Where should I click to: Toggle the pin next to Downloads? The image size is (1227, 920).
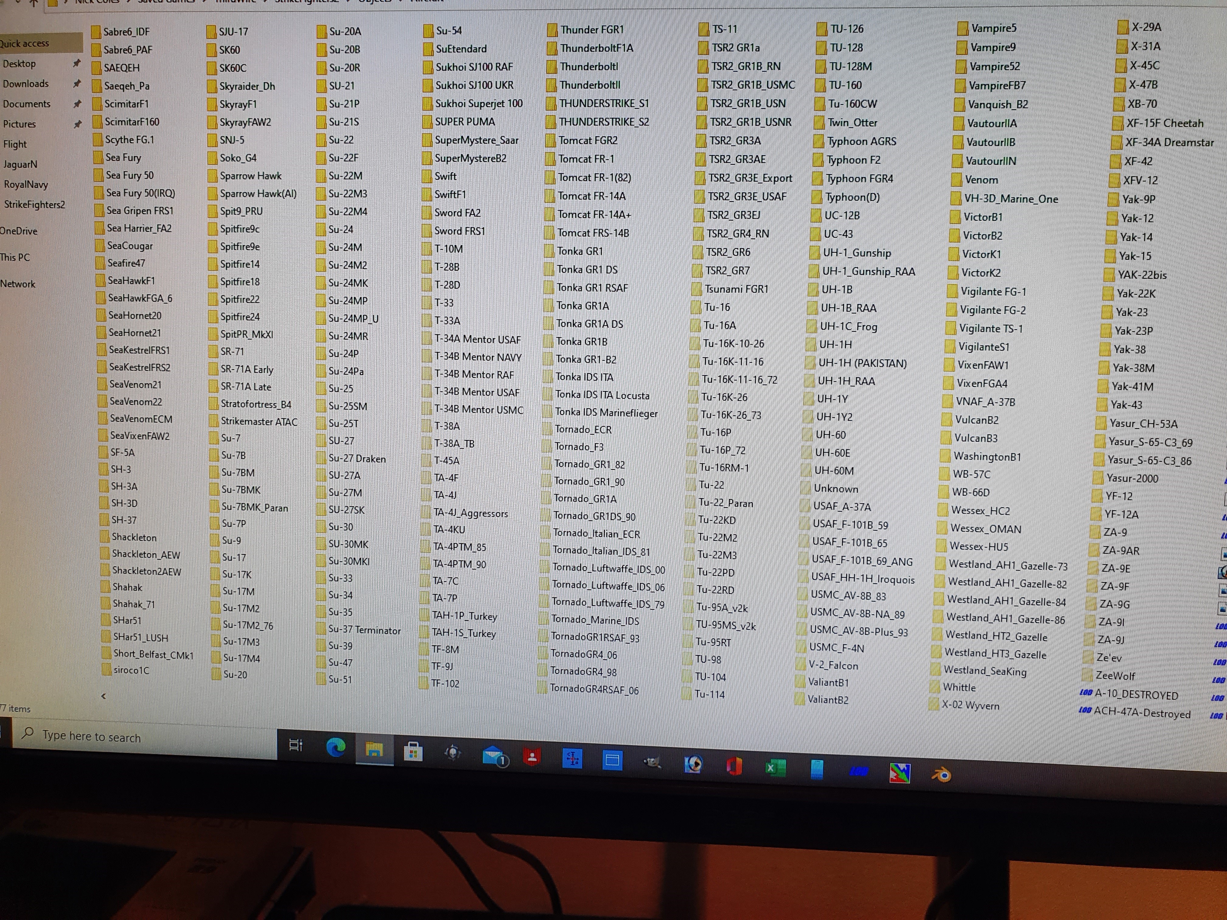pyautogui.click(x=77, y=83)
